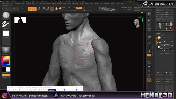Open the Transform menu
176x99 pixels.
(x=106, y=3)
